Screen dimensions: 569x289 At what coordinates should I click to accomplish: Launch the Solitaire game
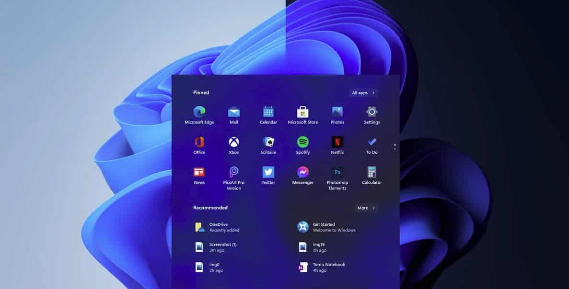(x=268, y=141)
